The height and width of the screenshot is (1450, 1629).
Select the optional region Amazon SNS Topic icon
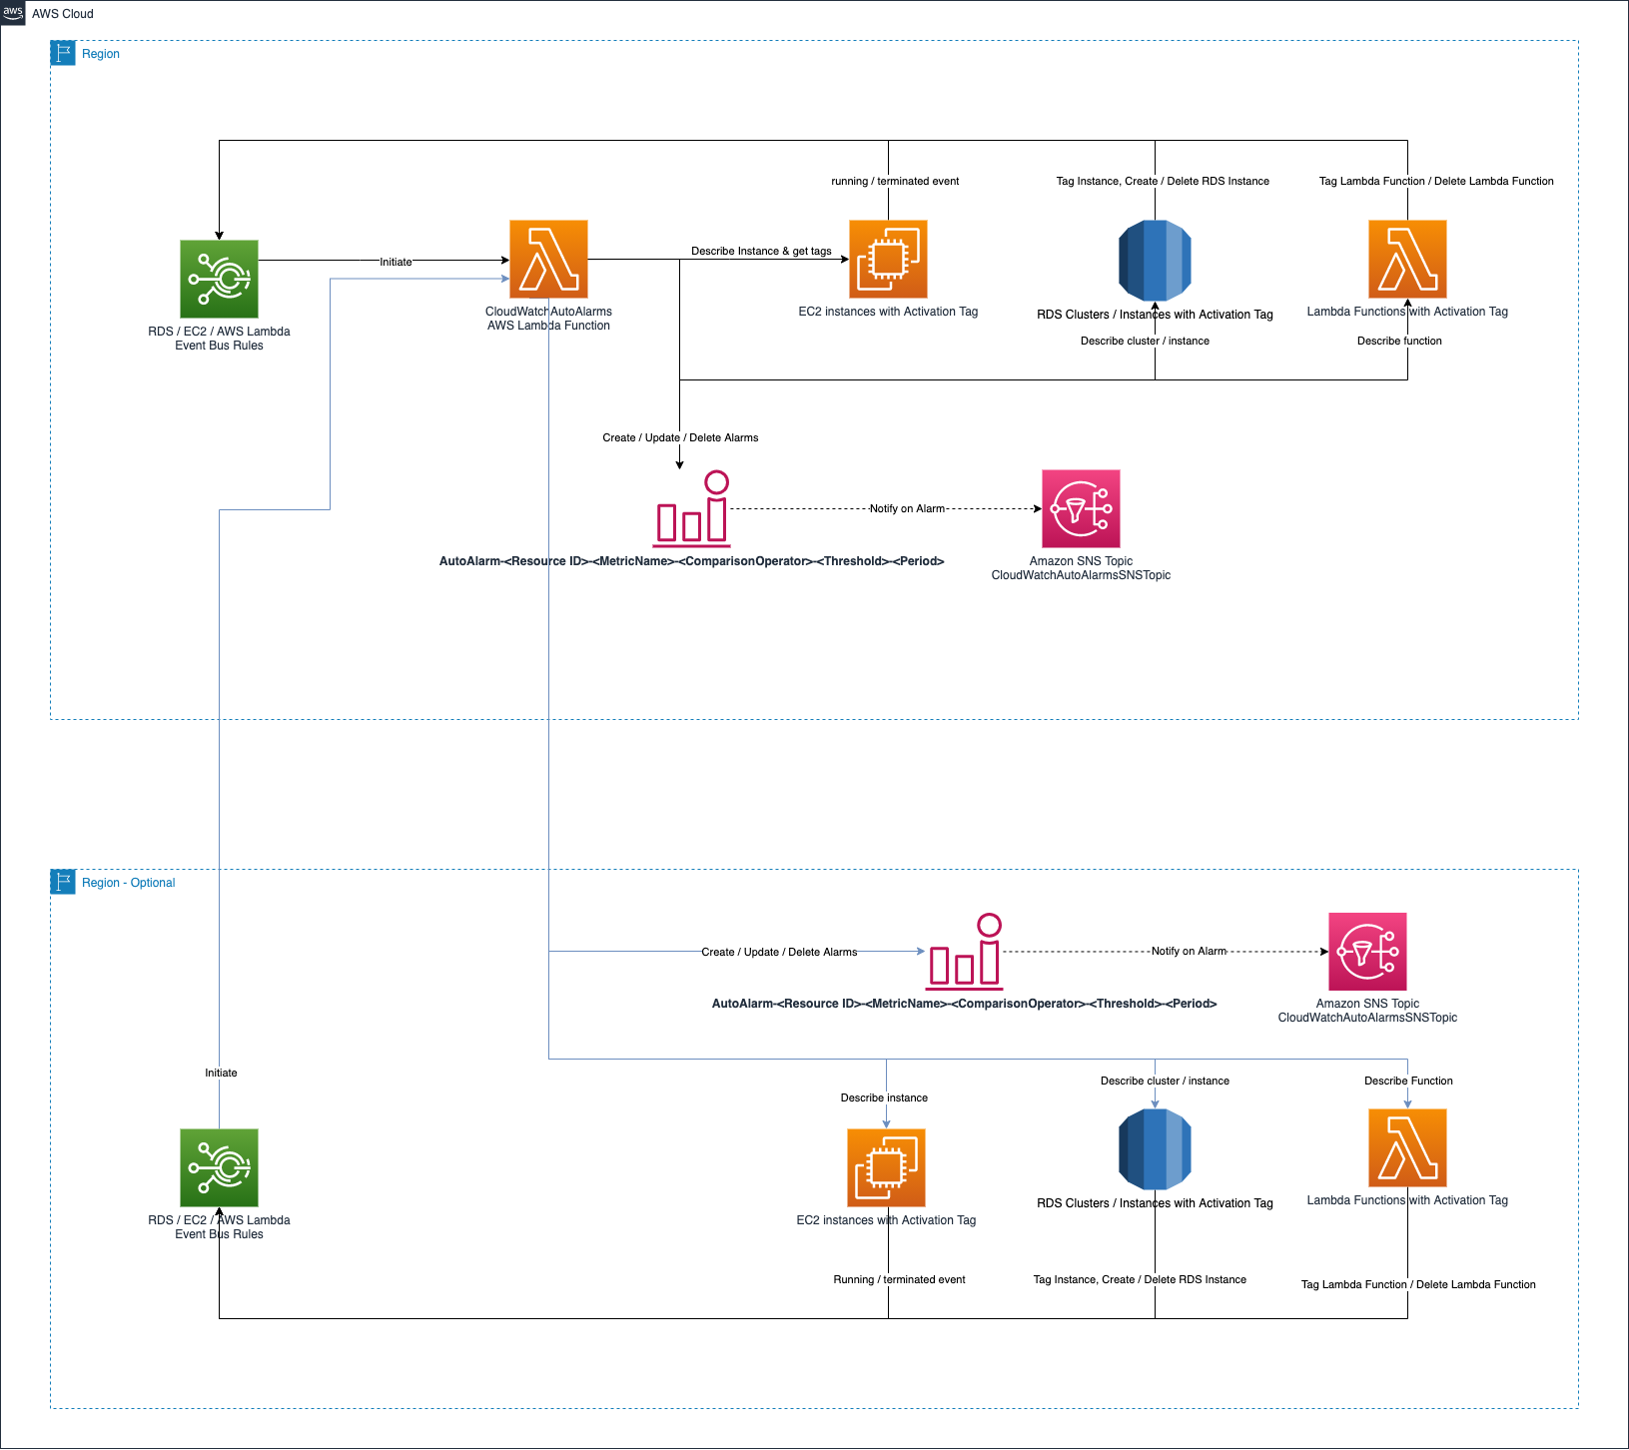point(1367,952)
